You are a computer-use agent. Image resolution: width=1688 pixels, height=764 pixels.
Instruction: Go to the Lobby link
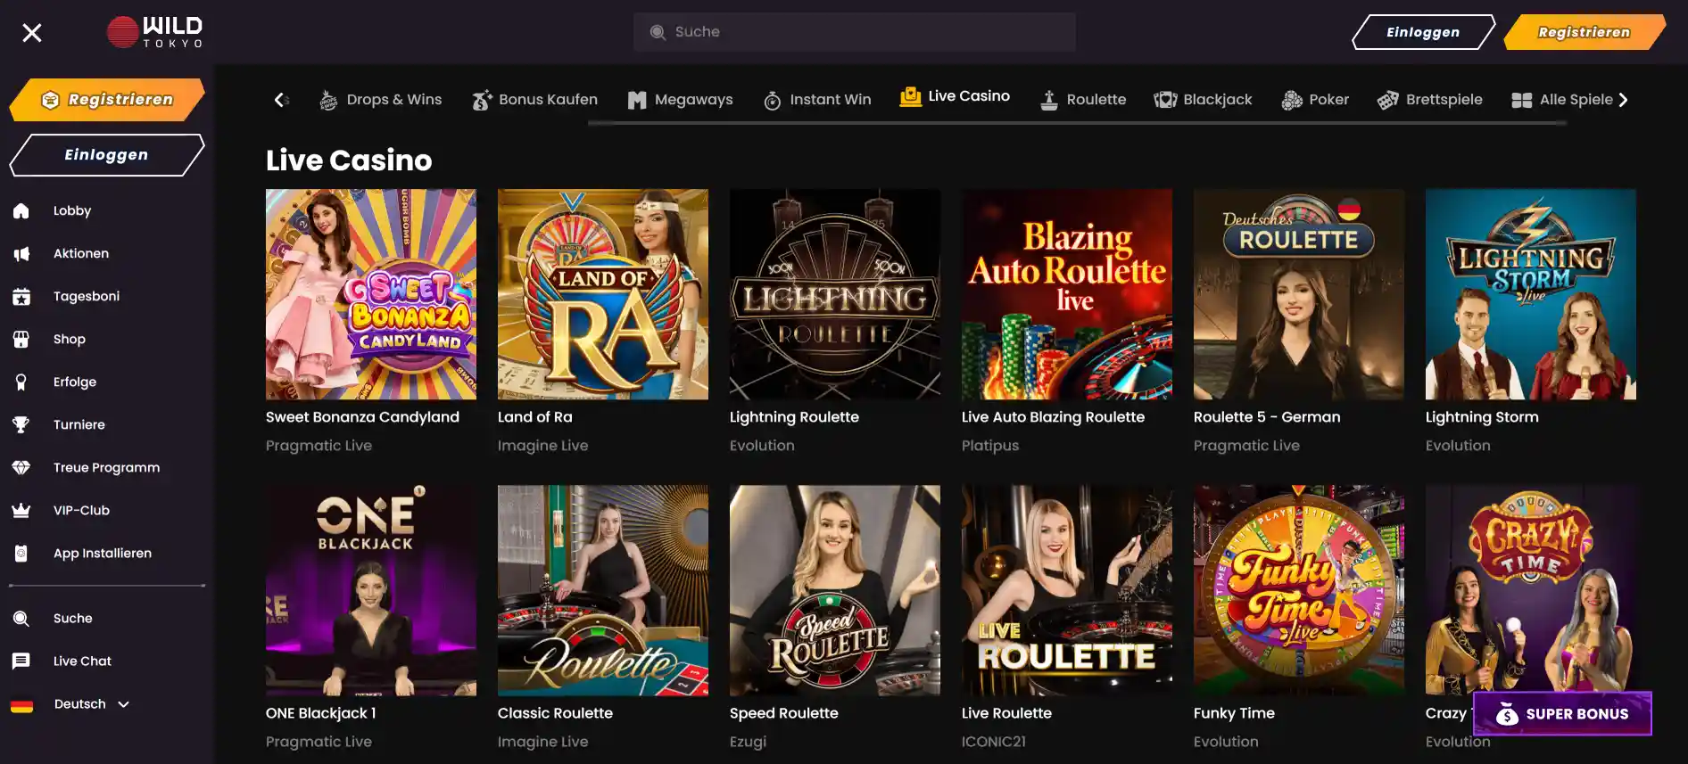(x=72, y=211)
